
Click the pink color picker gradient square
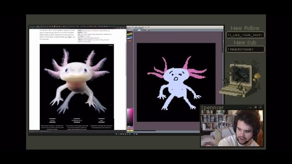tap(130, 118)
